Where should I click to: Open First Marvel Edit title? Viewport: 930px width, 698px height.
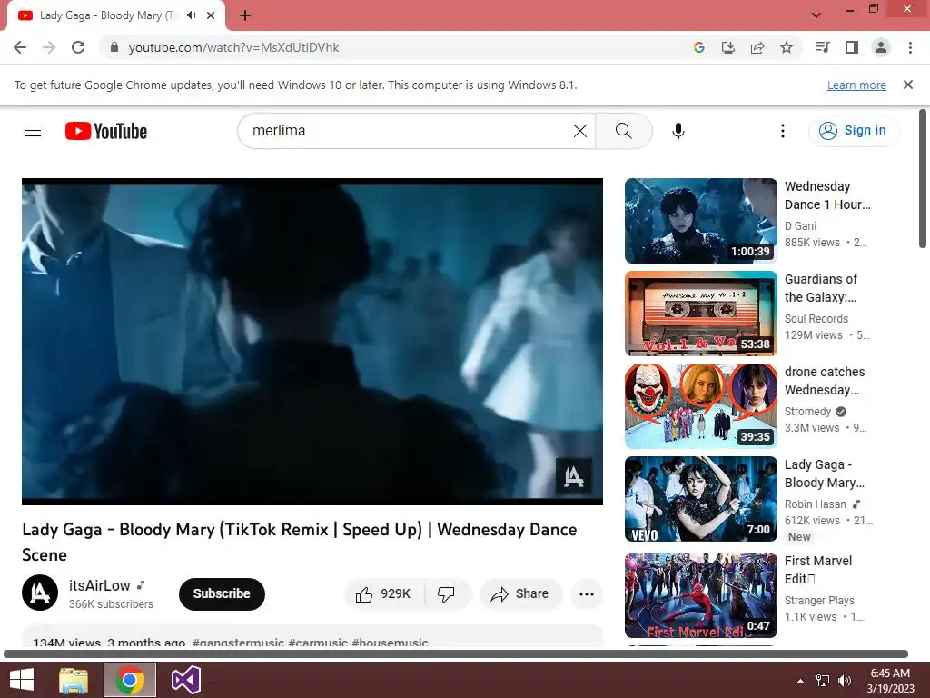click(818, 570)
